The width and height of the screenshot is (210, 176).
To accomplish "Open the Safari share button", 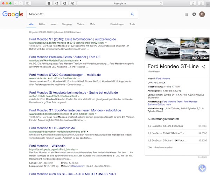I will (193, 3).
